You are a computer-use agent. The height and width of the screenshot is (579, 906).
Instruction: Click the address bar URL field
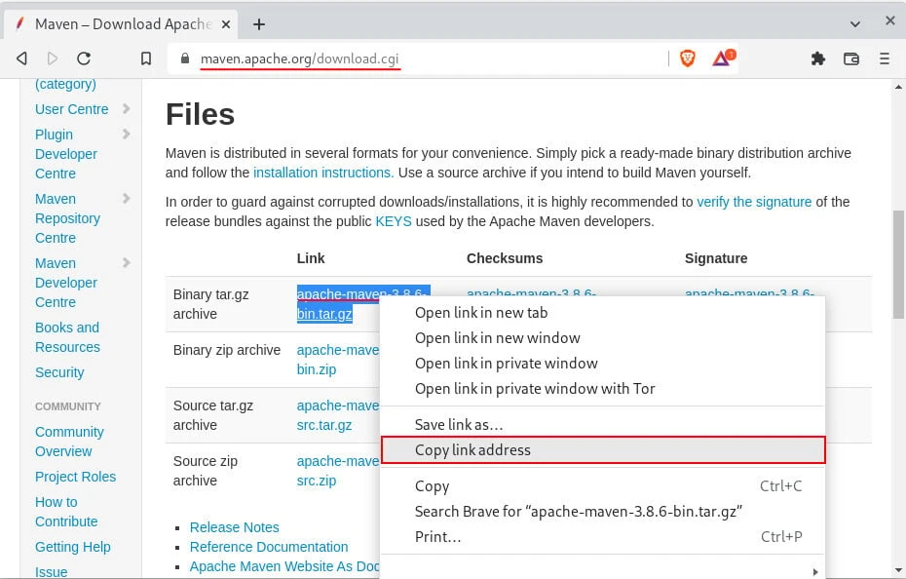click(x=419, y=58)
